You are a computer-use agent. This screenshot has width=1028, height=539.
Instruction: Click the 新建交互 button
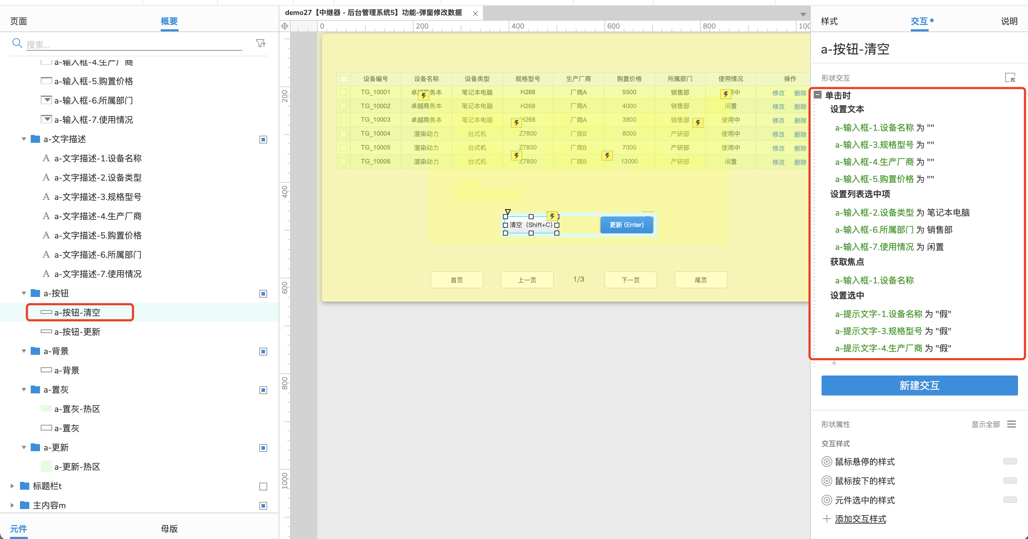click(x=919, y=386)
